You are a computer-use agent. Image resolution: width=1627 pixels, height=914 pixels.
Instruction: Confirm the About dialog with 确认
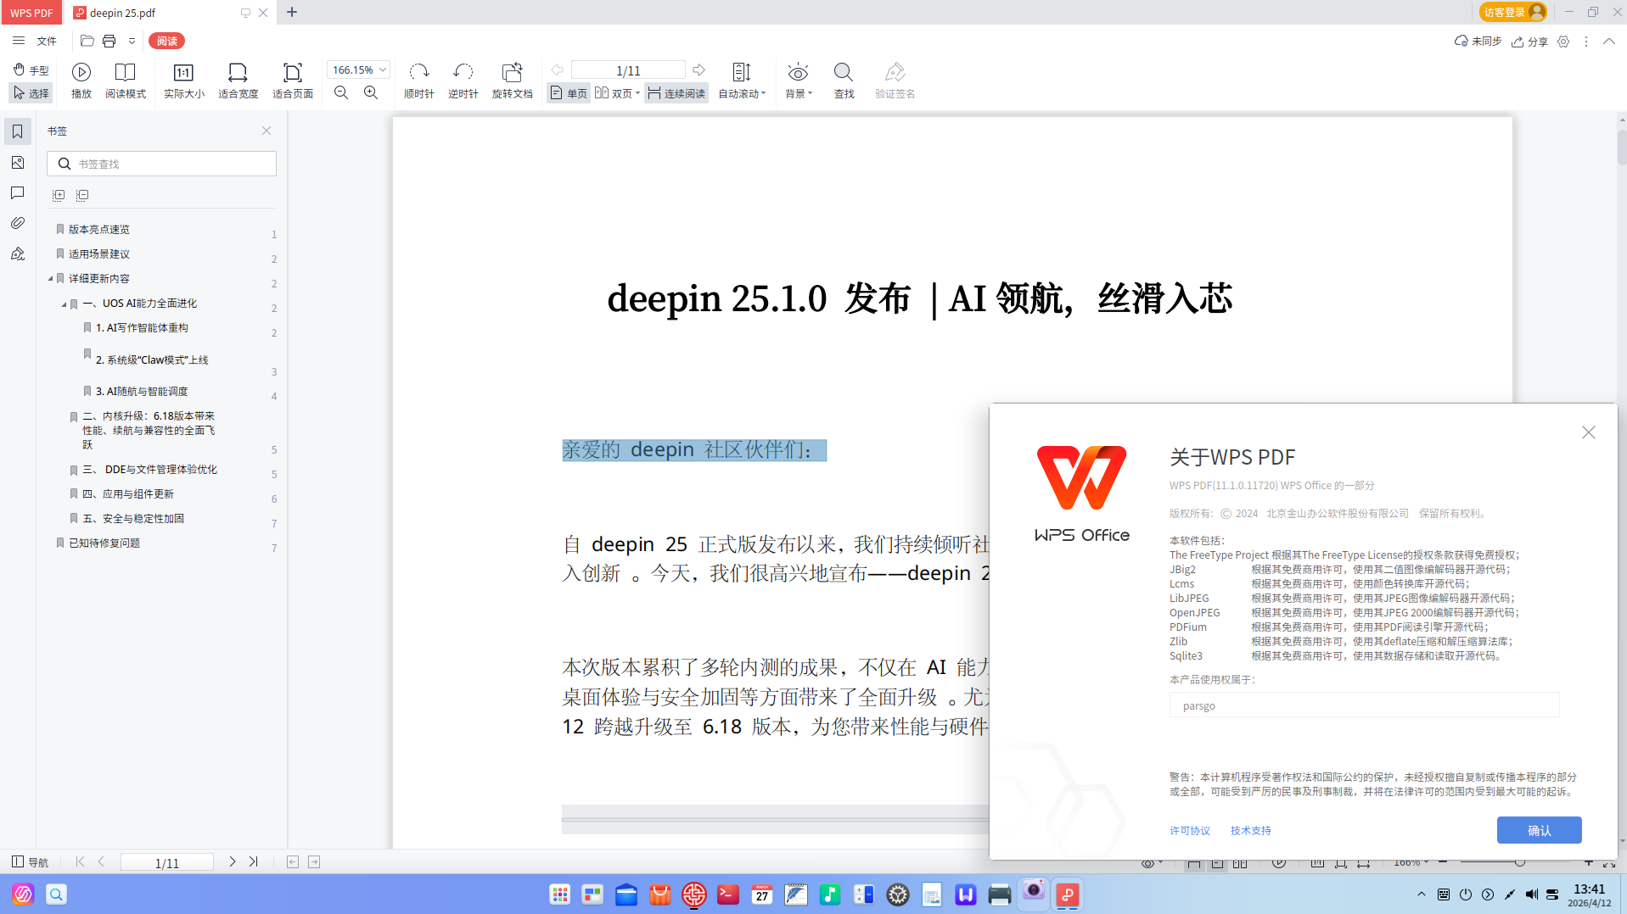pyautogui.click(x=1539, y=830)
